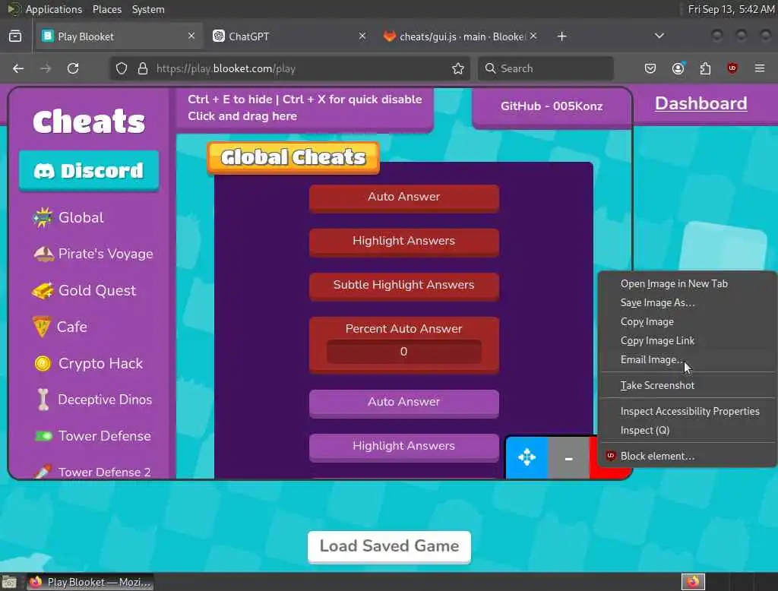Image resolution: width=778 pixels, height=591 pixels.
Task: Choose Save Image As from context menu
Action: (x=688, y=302)
